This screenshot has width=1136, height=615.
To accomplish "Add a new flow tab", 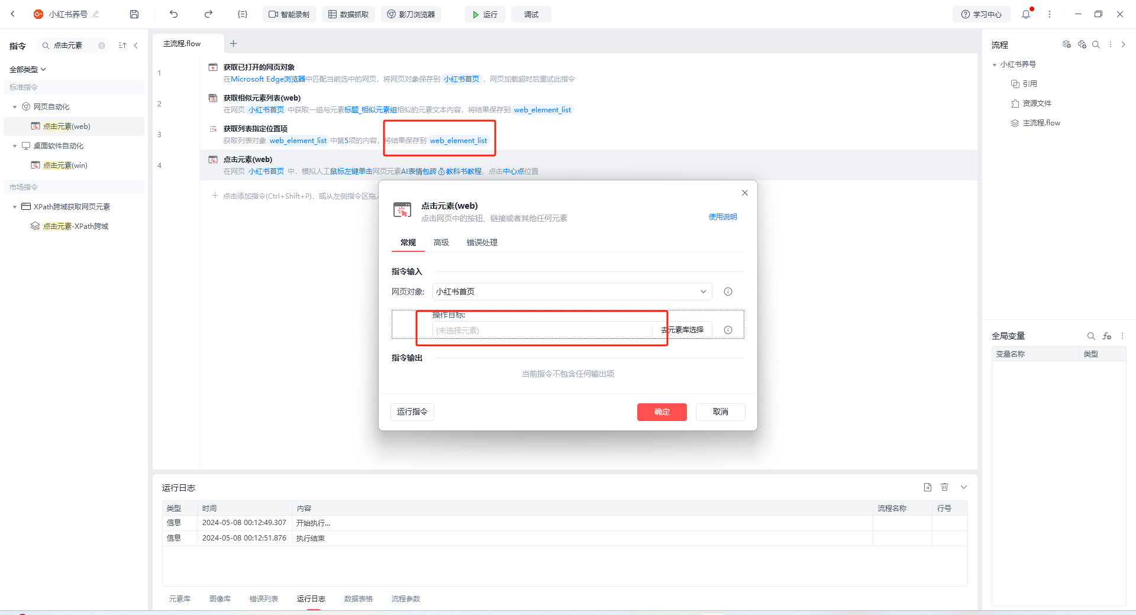I will click(x=233, y=43).
